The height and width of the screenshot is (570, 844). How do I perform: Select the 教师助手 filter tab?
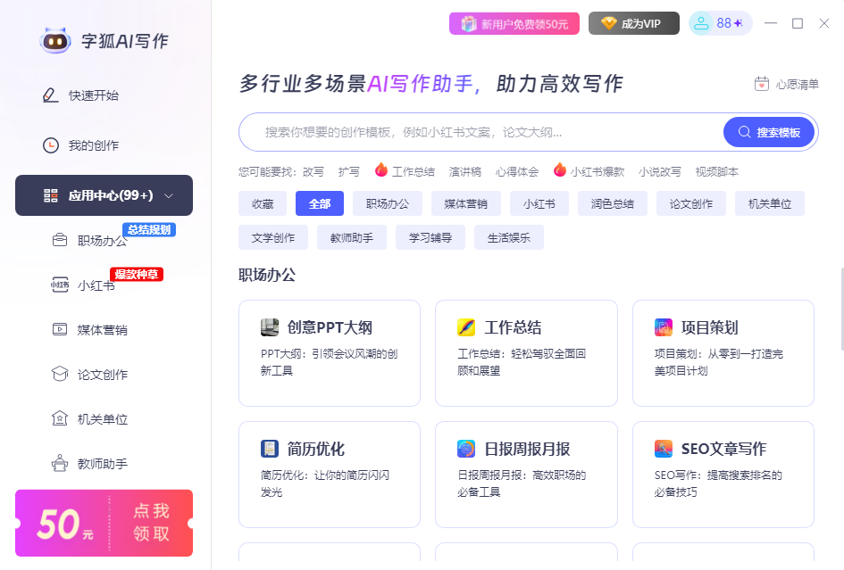pos(352,237)
